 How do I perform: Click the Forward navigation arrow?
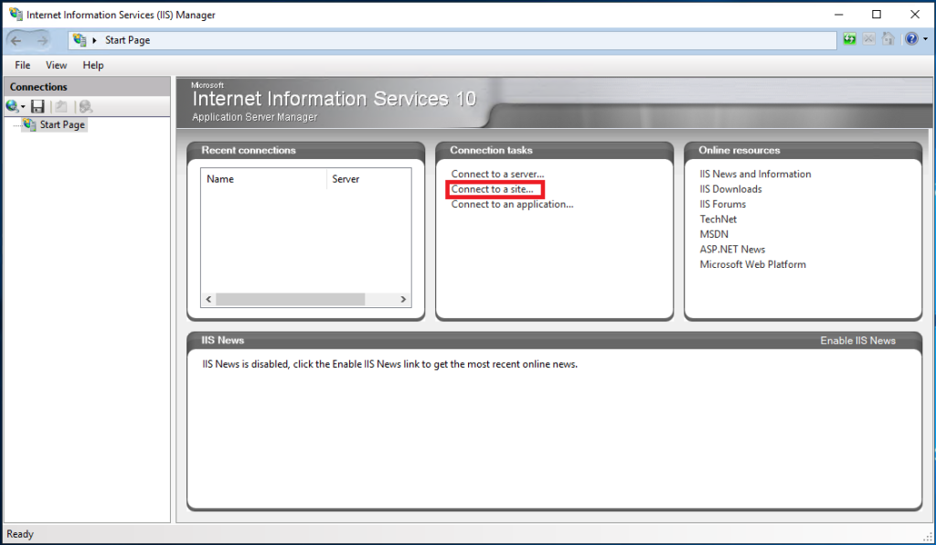42,39
